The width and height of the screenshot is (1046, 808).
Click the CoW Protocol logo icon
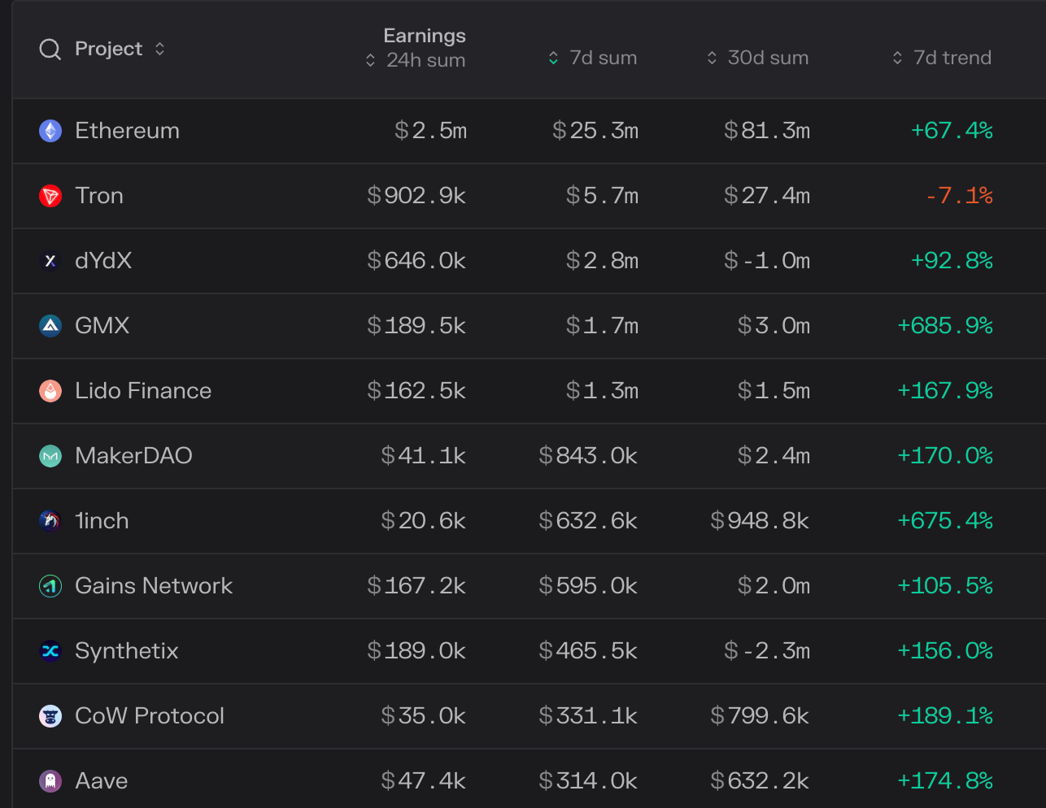pyautogui.click(x=50, y=716)
